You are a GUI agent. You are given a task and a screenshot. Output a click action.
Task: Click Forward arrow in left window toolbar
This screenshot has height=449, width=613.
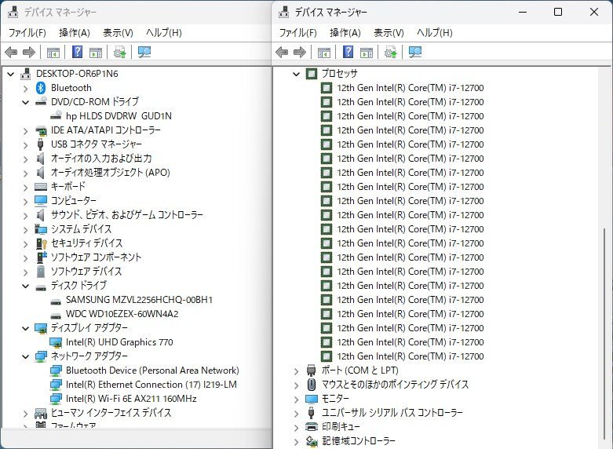(x=29, y=52)
